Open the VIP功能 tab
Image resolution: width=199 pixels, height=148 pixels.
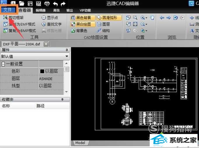coord(85,10)
